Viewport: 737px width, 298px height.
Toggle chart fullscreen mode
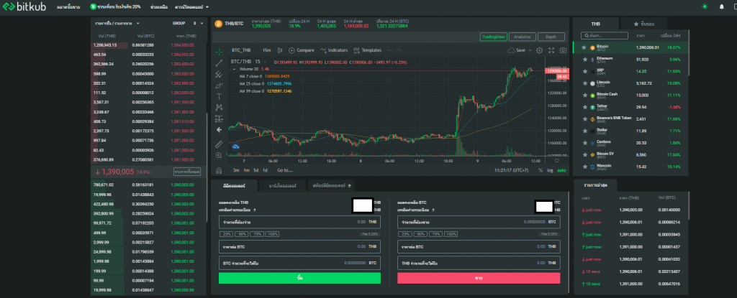click(x=551, y=50)
